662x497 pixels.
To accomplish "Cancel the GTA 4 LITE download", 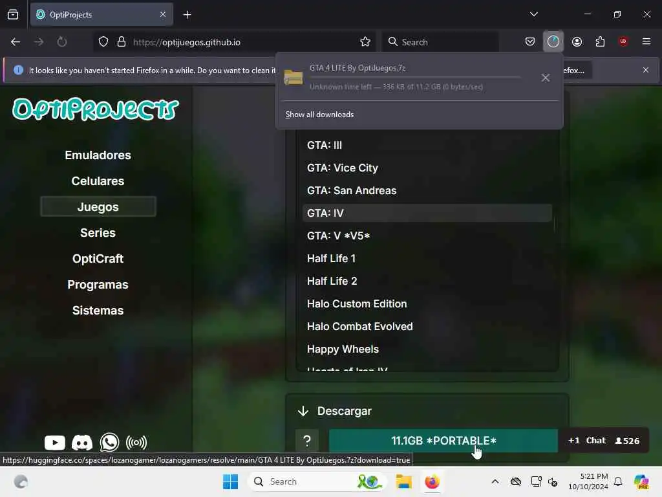I will click(x=546, y=78).
